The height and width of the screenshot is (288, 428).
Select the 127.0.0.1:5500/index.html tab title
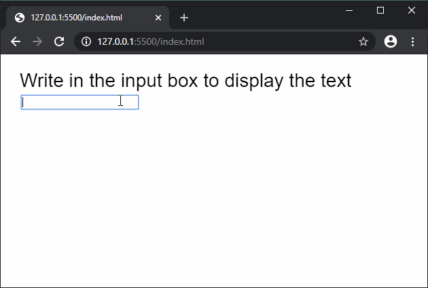(76, 18)
